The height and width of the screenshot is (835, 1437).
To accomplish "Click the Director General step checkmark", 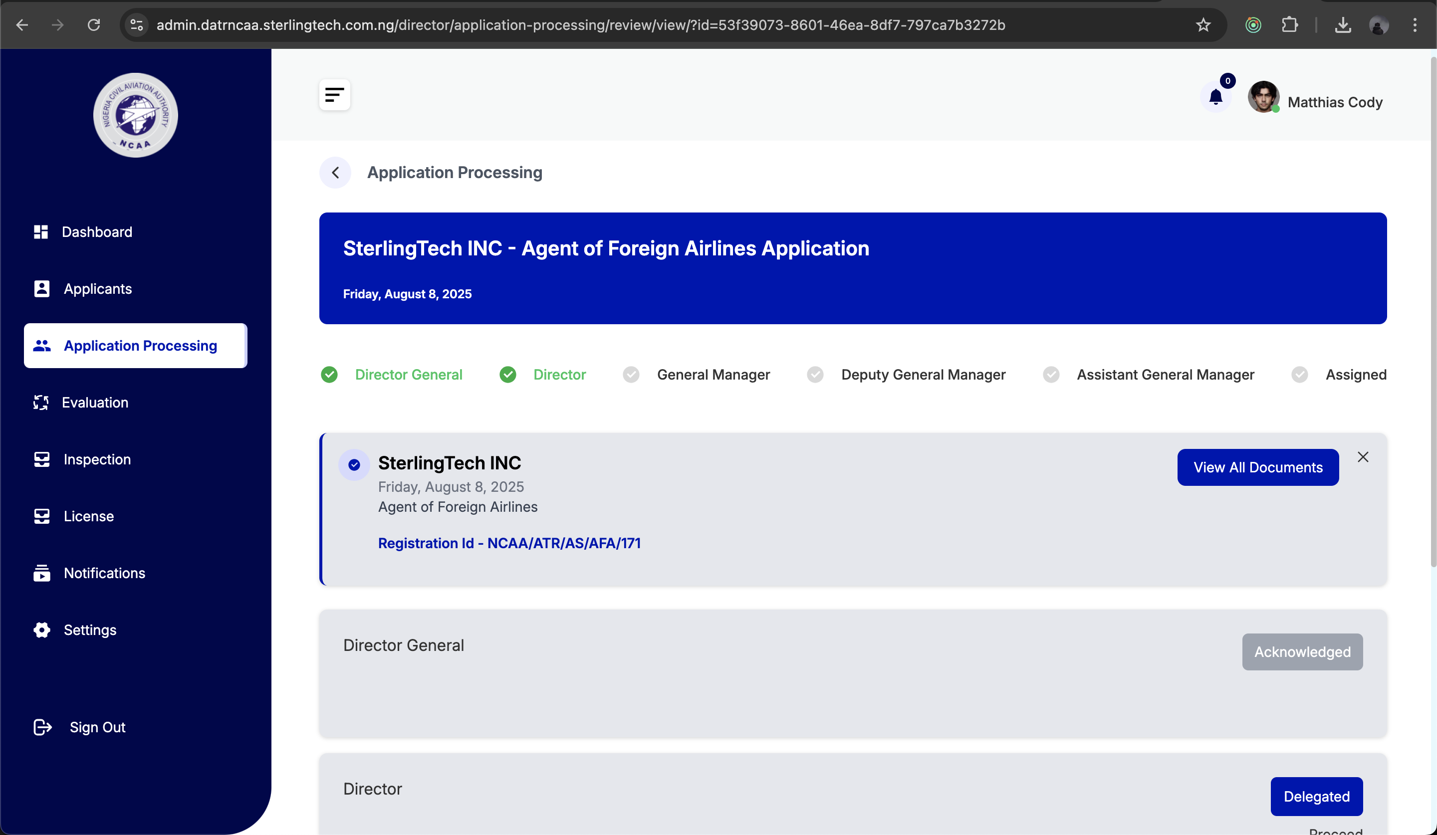I will click(329, 375).
